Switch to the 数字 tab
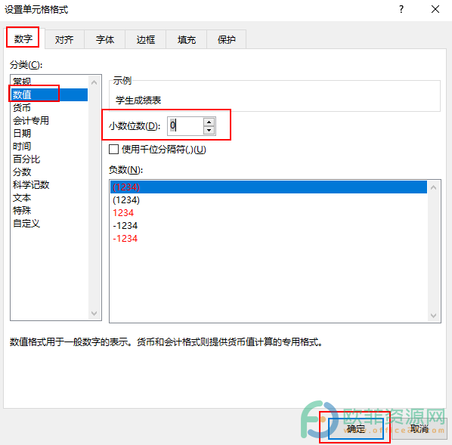Viewport: 452px width, 445px height. 23,39
